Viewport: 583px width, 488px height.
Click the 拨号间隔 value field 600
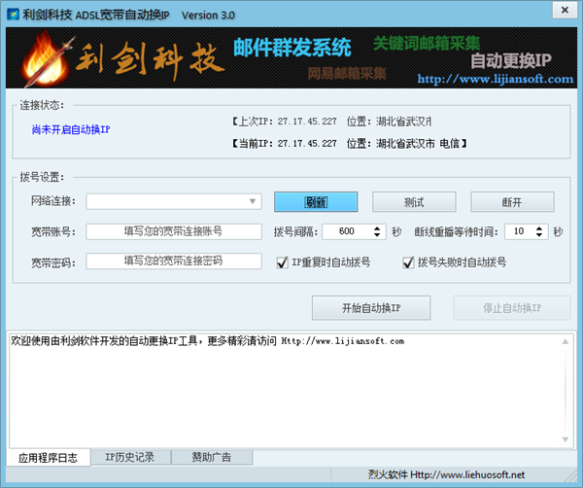347,231
